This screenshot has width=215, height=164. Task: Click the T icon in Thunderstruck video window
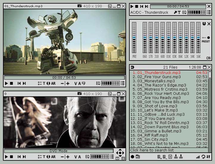coord(44,83)
